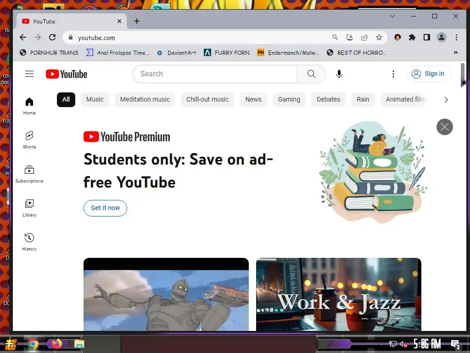Click the 5:06 AM taskbar clock
The height and width of the screenshot is (353, 470).
tap(427, 344)
